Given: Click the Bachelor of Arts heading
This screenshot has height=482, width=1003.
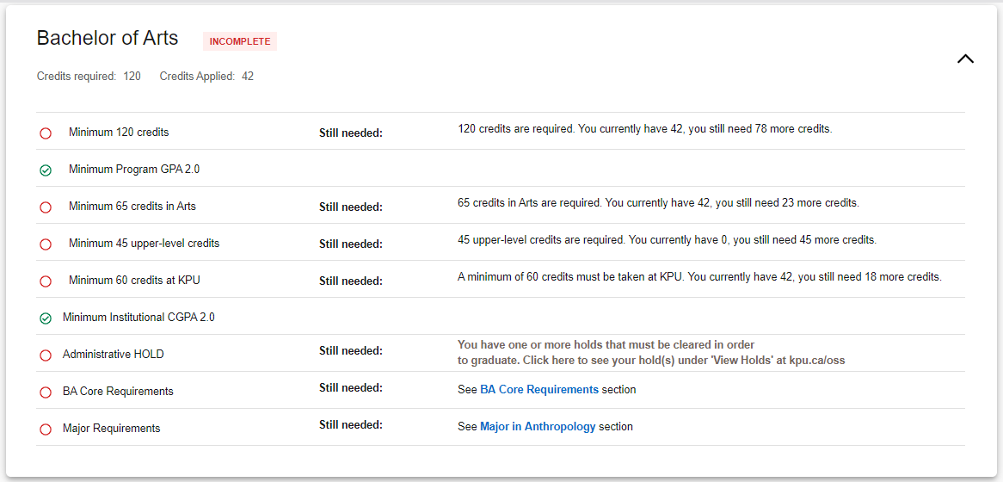Looking at the screenshot, I should click(x=108, y=39).
